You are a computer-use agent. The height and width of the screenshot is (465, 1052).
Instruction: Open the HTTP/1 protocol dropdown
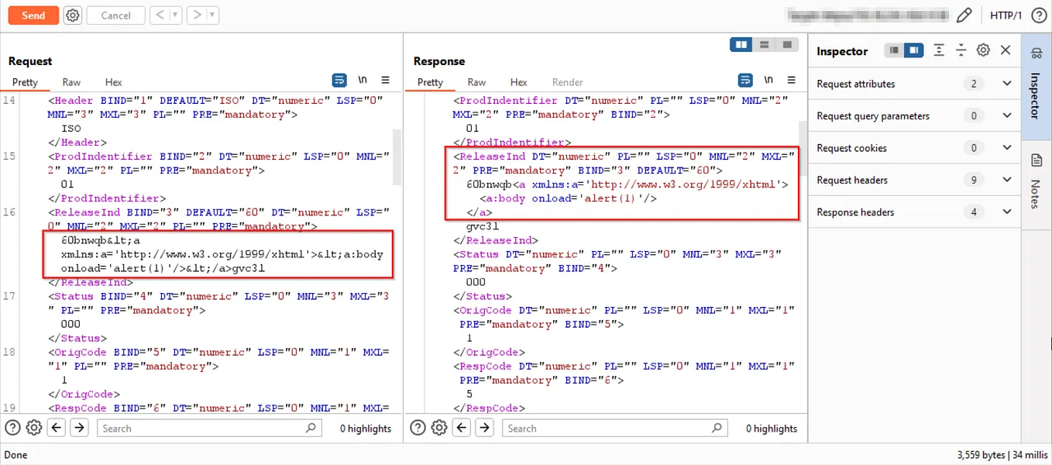(1004, 15)
